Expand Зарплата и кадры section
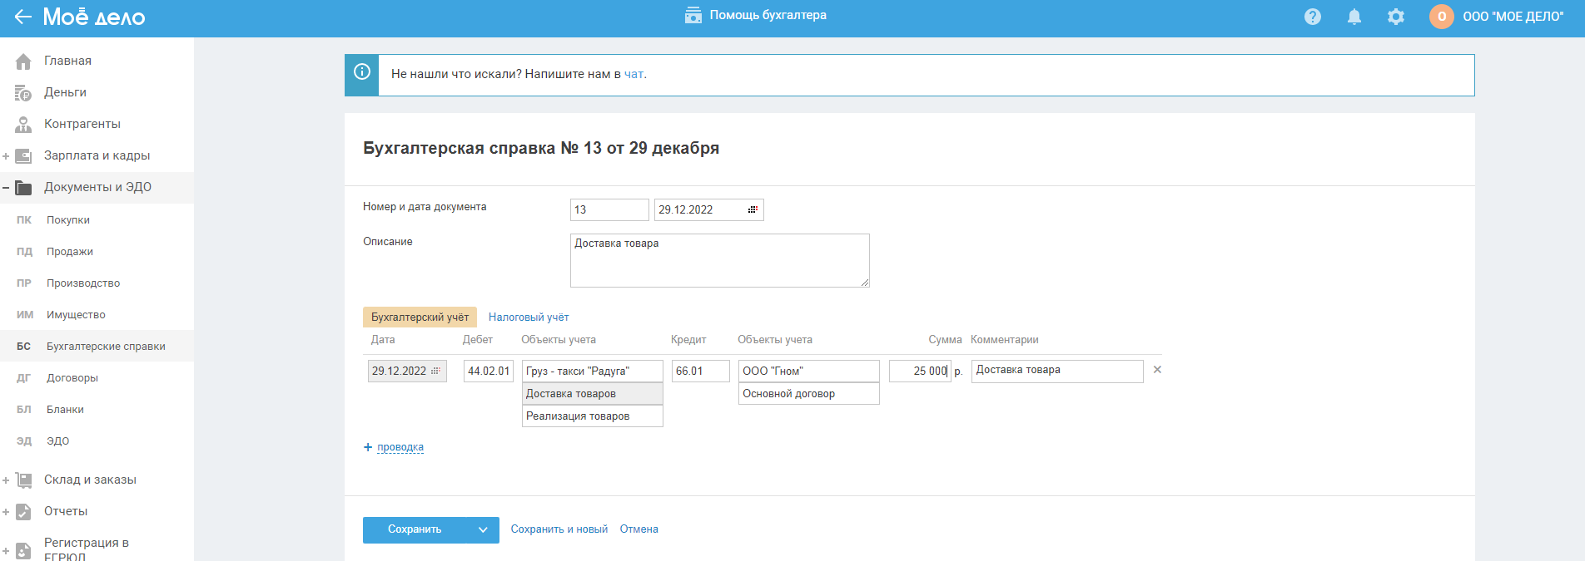 pyautogui.click(x=6, y=155)
